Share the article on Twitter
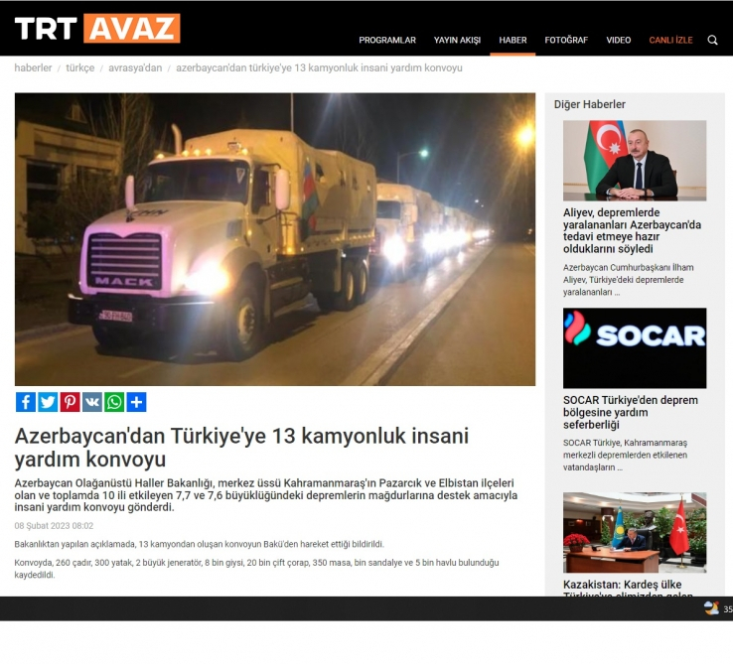This screenshot has width=733, height=664. (48, 402)
